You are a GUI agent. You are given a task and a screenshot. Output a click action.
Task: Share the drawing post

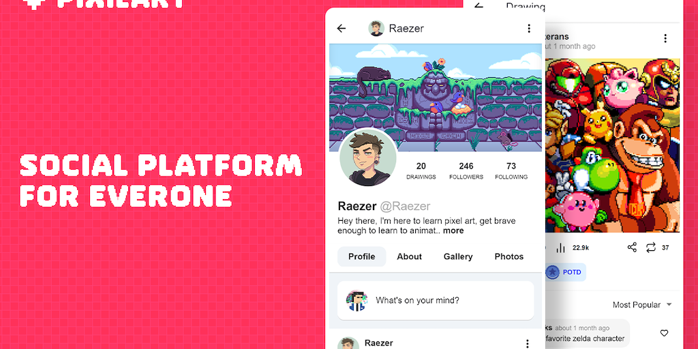(632, 247)
